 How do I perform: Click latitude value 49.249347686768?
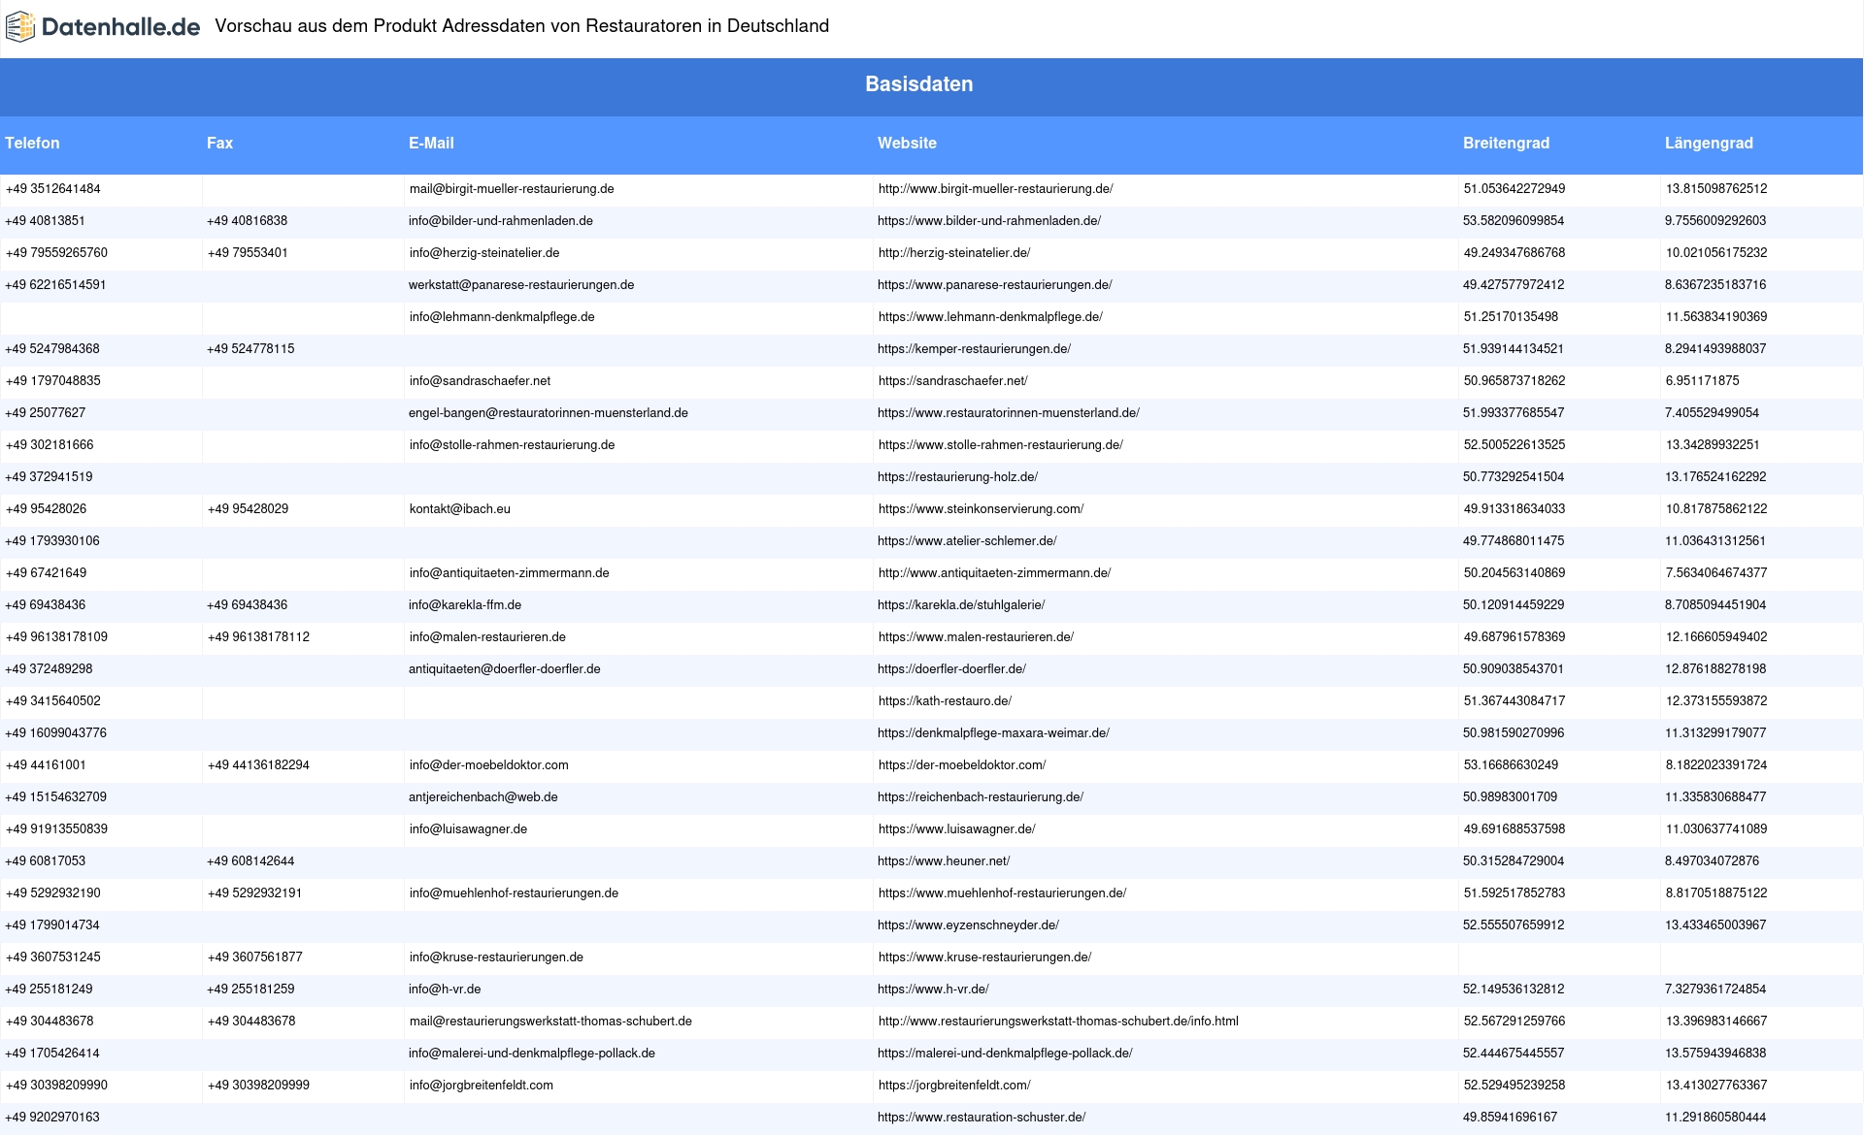click(x=1514, y=253)
